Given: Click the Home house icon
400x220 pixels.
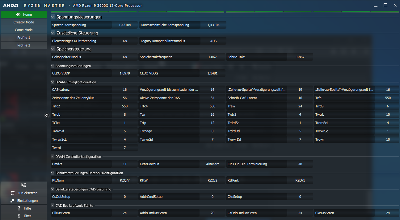Looking at the screenshot, I should [x=18, y=14].
